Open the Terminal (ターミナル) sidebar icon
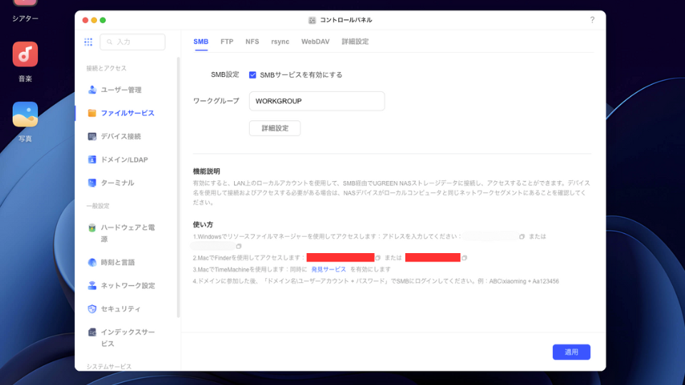The height and width of the screenshot is (385, 685). click(x=92, y=183)
